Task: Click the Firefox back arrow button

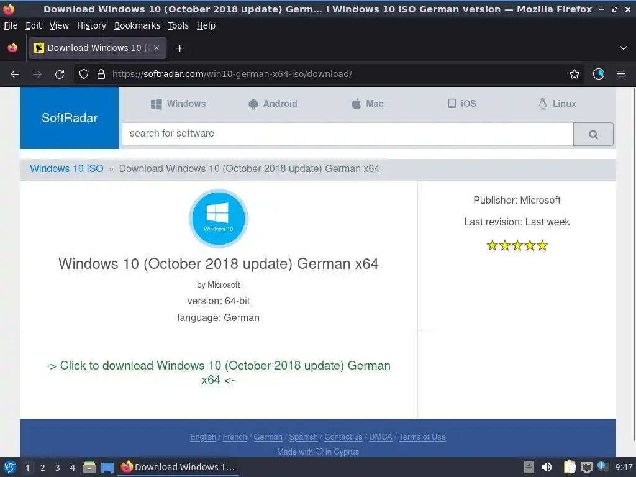Action: (x=15, y=75)
